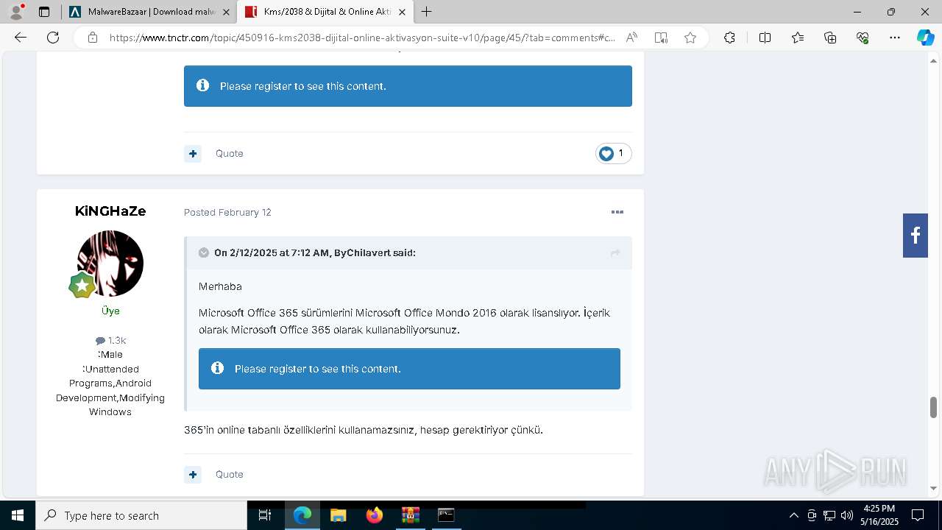Open the Favorites list

click(798, 38)
